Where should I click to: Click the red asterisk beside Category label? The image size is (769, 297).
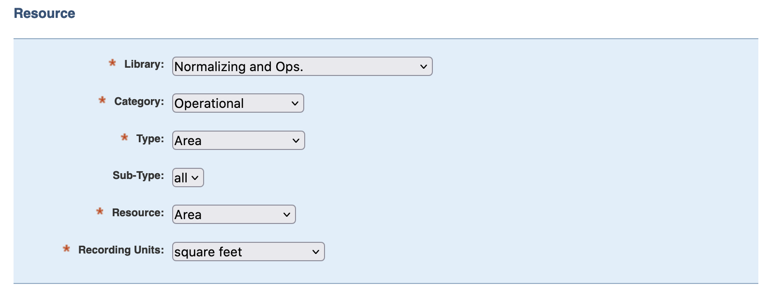(x=102, y=100)
